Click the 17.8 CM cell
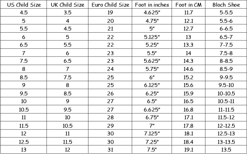247x154 pixels. (x=189, y=126)
